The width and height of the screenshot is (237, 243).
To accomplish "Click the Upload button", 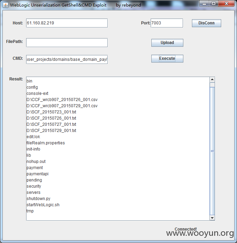I will click(167, 43).
